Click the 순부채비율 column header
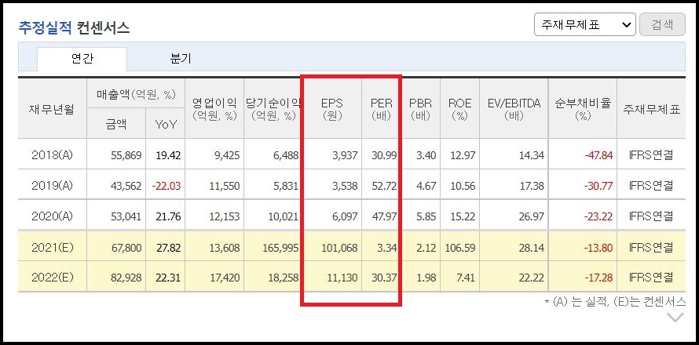 583,110
